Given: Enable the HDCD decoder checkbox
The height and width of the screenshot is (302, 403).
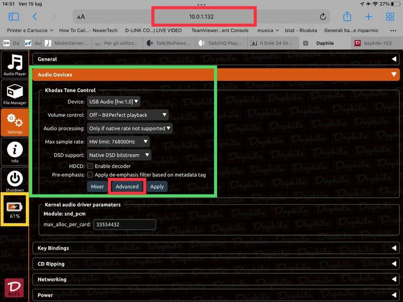Looking at the screenshot, I should pyautogui.click(x=90, y=166).
